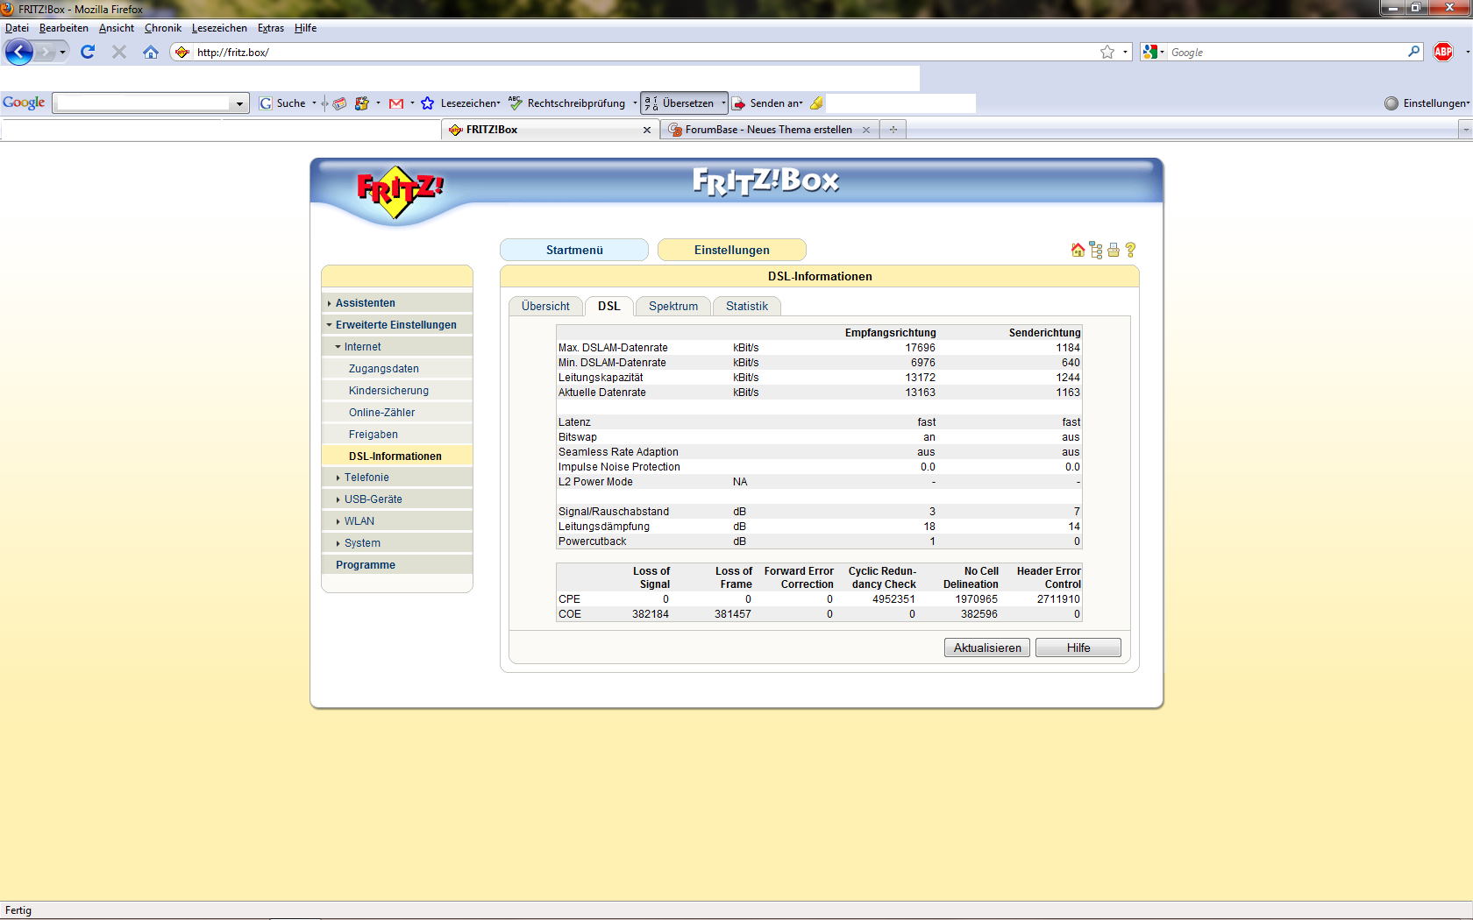Click the Einstellungen button in FRITZ!Box
Image resolution: width=1473 pixels, height=920 pixels.
coord(732,250)
